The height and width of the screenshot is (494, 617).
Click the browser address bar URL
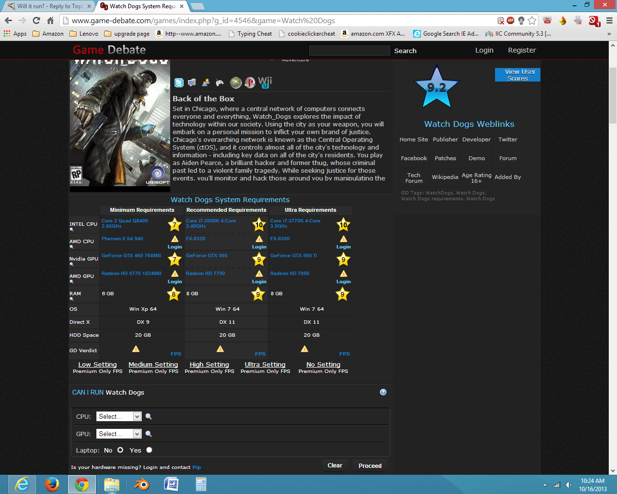[202, 21]
